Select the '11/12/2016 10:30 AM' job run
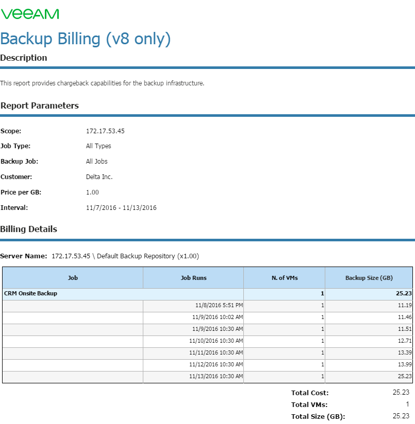Image resolution: width=415 pixels, height=424 pixels. [x=216, y=364]
